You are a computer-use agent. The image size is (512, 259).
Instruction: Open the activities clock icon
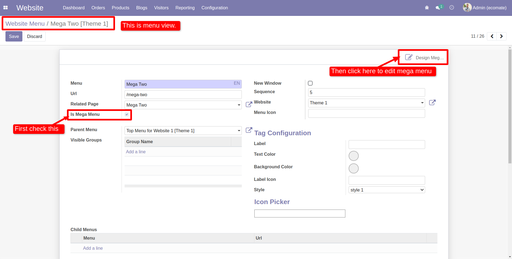452,8
